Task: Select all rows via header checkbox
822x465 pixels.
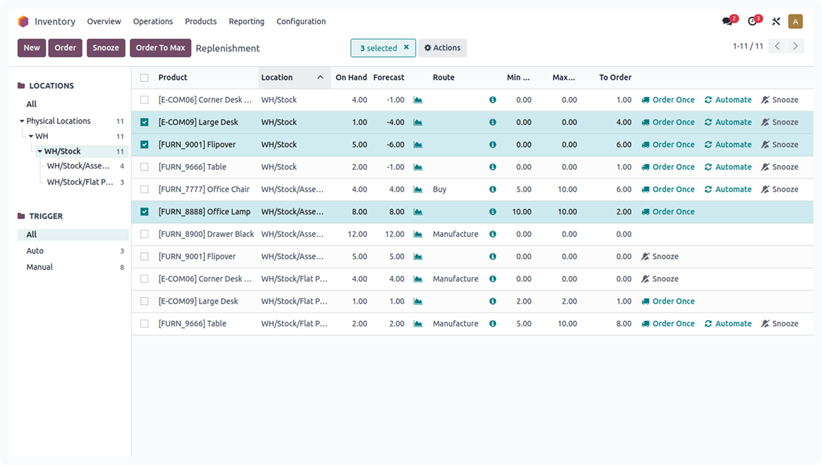Action: click(x=144, y=77)
